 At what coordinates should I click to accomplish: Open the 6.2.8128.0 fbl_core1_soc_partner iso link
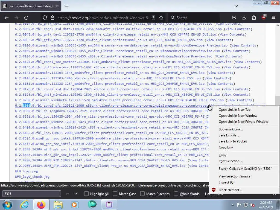(x=123, y=62)
